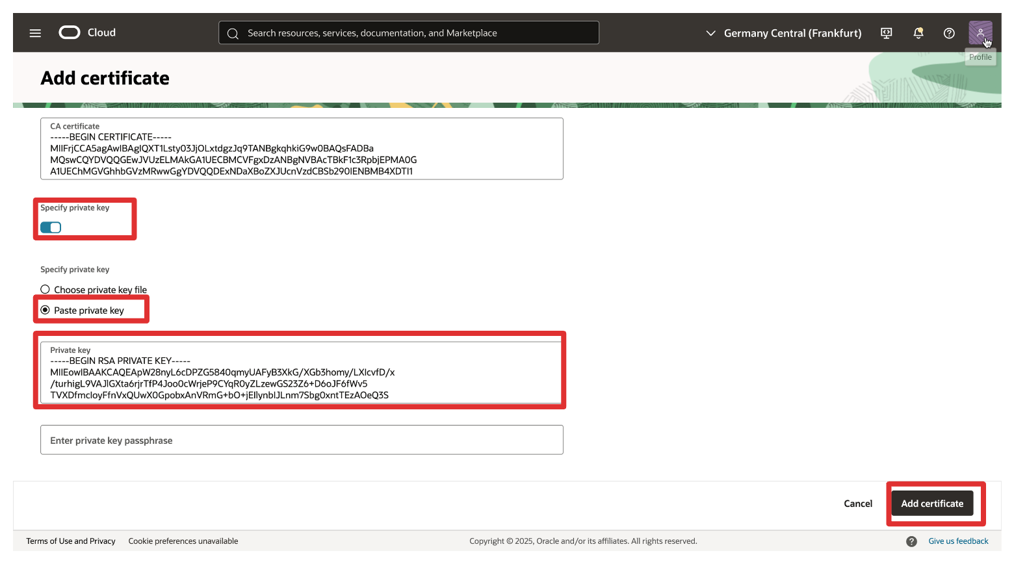
Task: Click the Add certificate button
Action: [x=931, y=504]
